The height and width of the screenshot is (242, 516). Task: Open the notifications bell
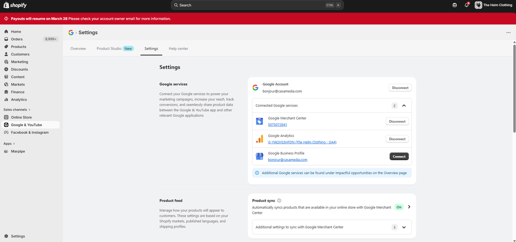tap(467, 5)
